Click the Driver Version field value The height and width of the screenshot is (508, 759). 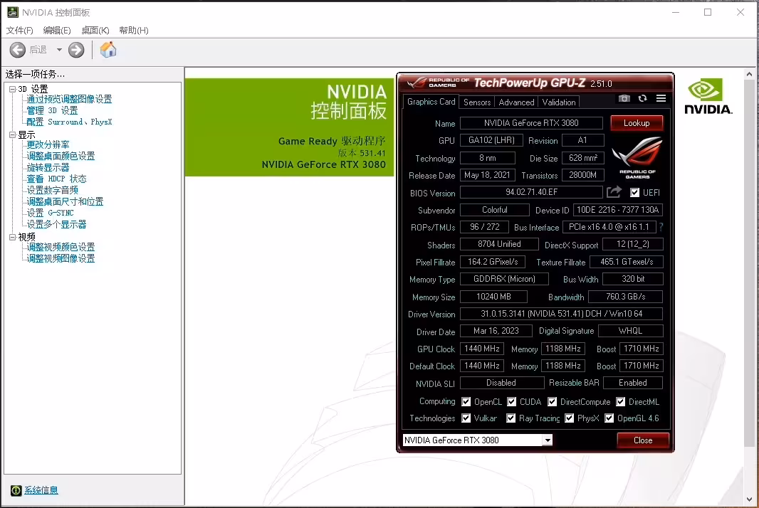561,314
